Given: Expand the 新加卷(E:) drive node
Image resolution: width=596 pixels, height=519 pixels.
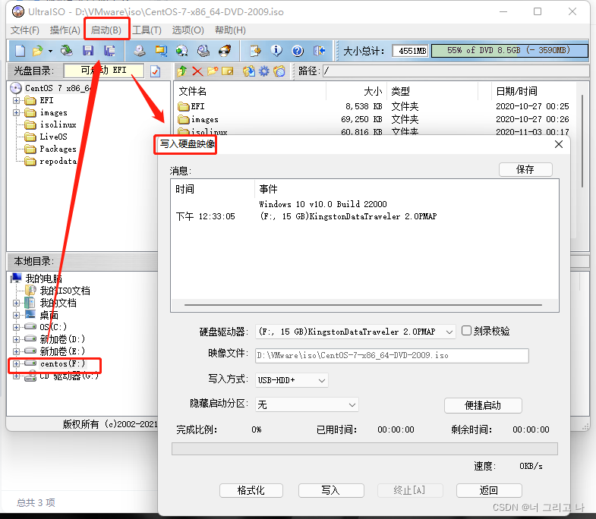Looking at the screenshot, I should (17, 351).
